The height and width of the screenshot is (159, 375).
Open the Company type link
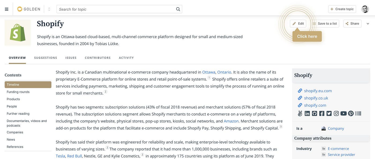(x=336, y=129)
